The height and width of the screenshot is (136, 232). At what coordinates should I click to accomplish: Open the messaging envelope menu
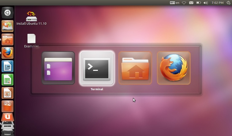click(x=191, y=3)
